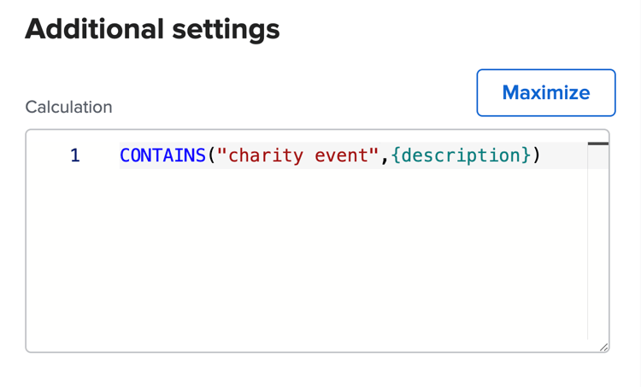The image size is (641, 387).
Task: Click the resize handle of the calculation editor
Action: [603, 347]
